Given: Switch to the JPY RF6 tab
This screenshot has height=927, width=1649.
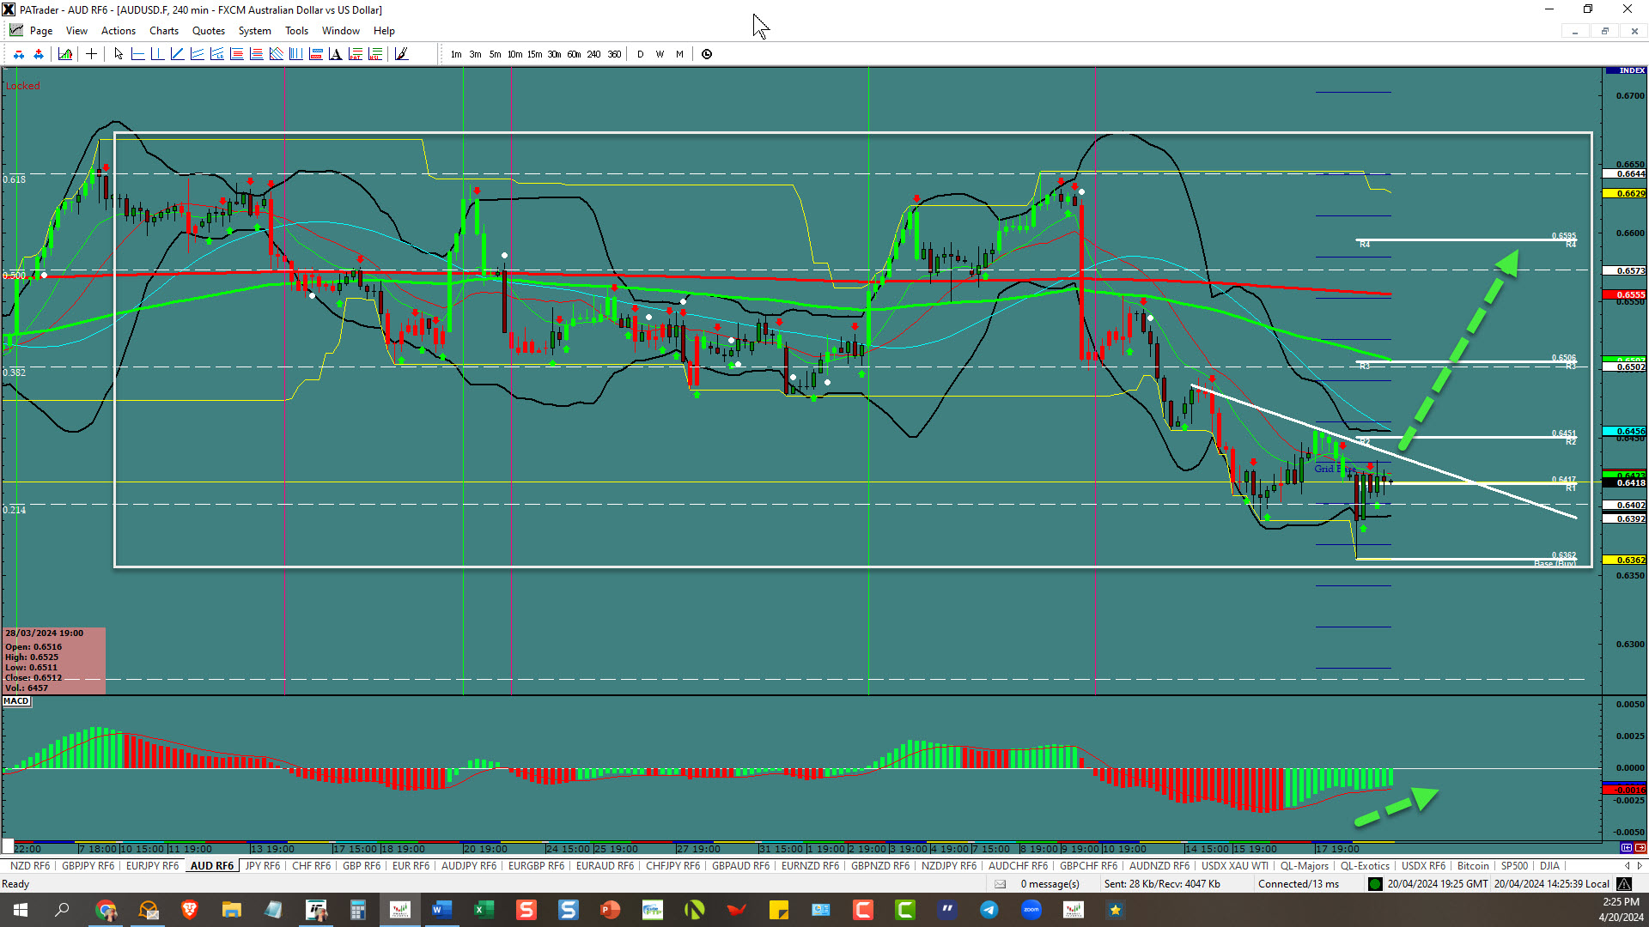Looking at the screenshot, I should (x=263, y=866).
